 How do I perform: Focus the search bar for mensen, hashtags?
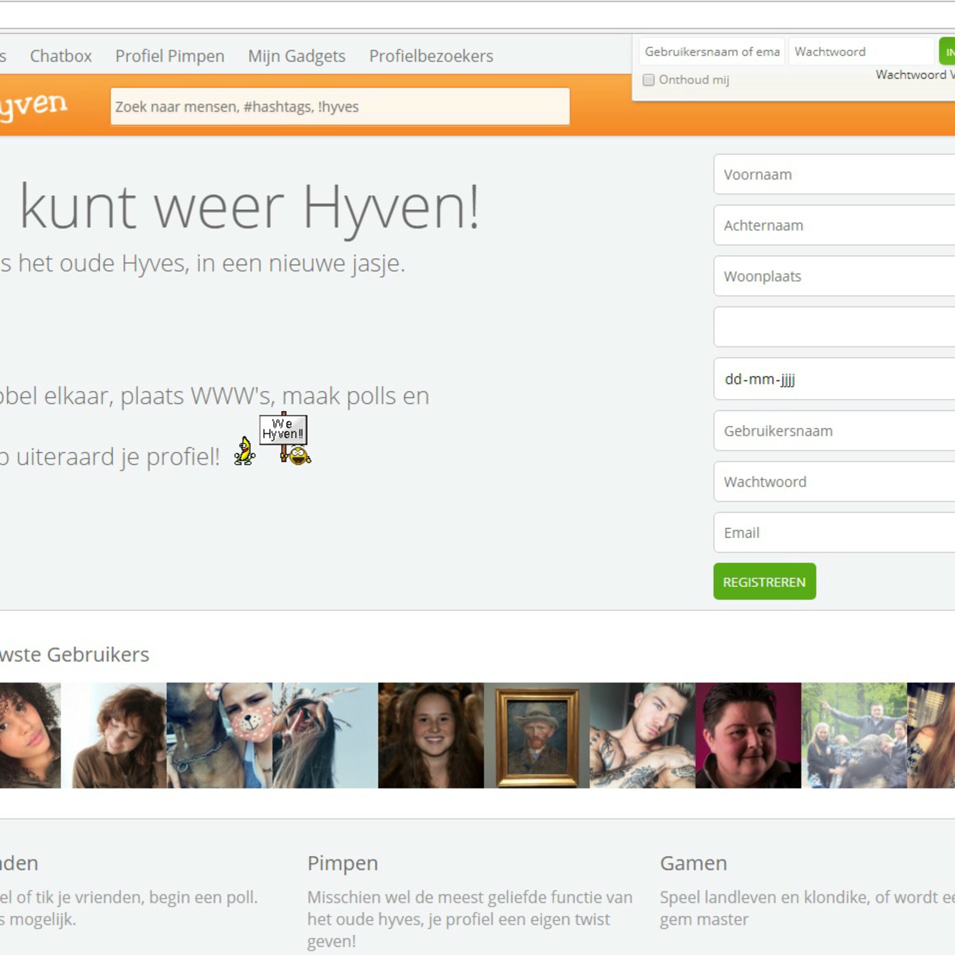pyautogui.click(x=340, y=106)
